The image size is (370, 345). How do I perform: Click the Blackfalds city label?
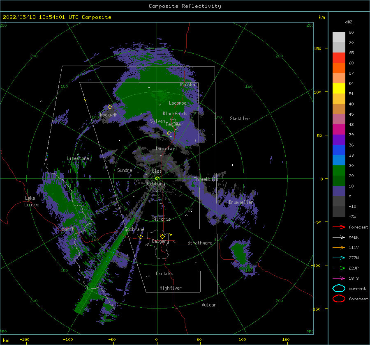175,114
